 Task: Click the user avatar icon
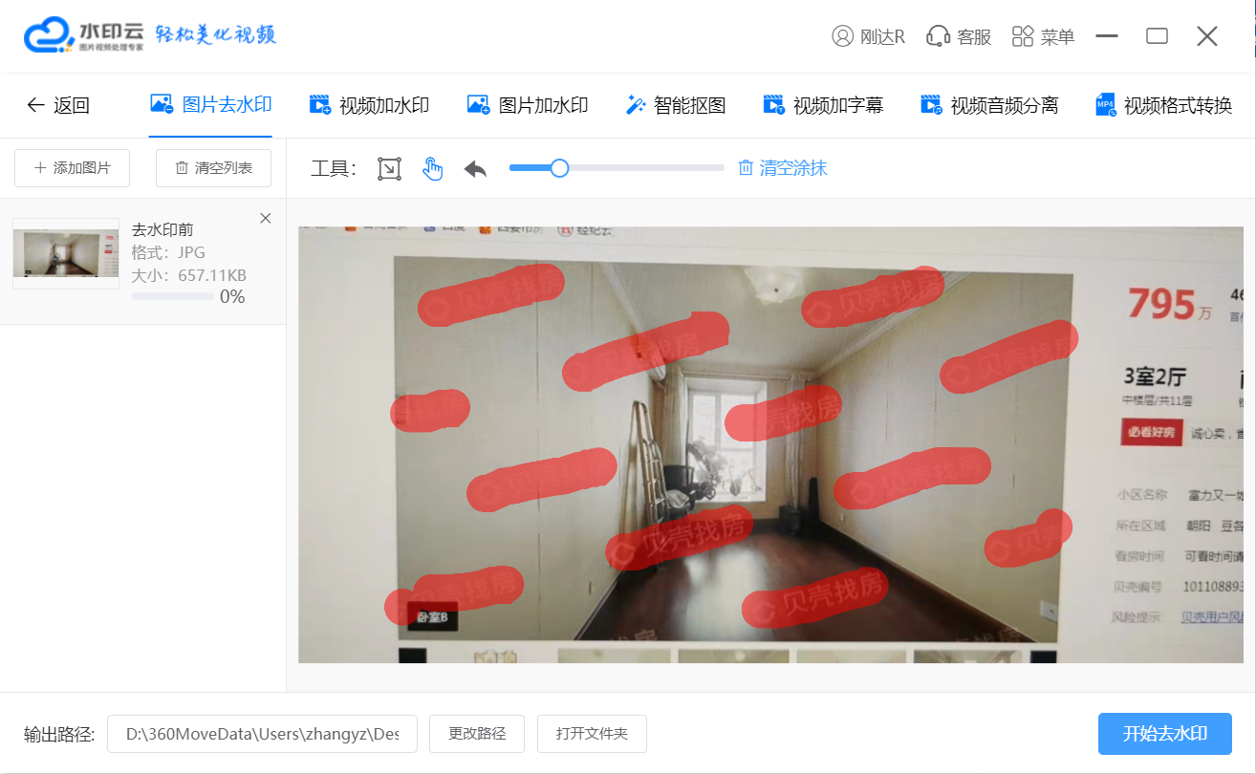pyautogui.click(x=842, y=36)
